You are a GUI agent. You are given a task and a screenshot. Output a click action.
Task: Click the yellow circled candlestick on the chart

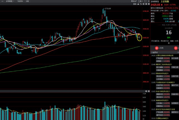coord(139,37)
